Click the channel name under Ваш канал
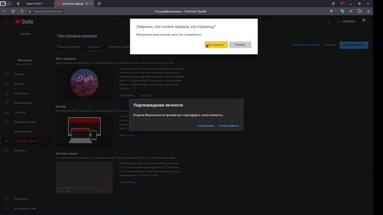Viewport: 383px width, 215px height. (25, 64)
